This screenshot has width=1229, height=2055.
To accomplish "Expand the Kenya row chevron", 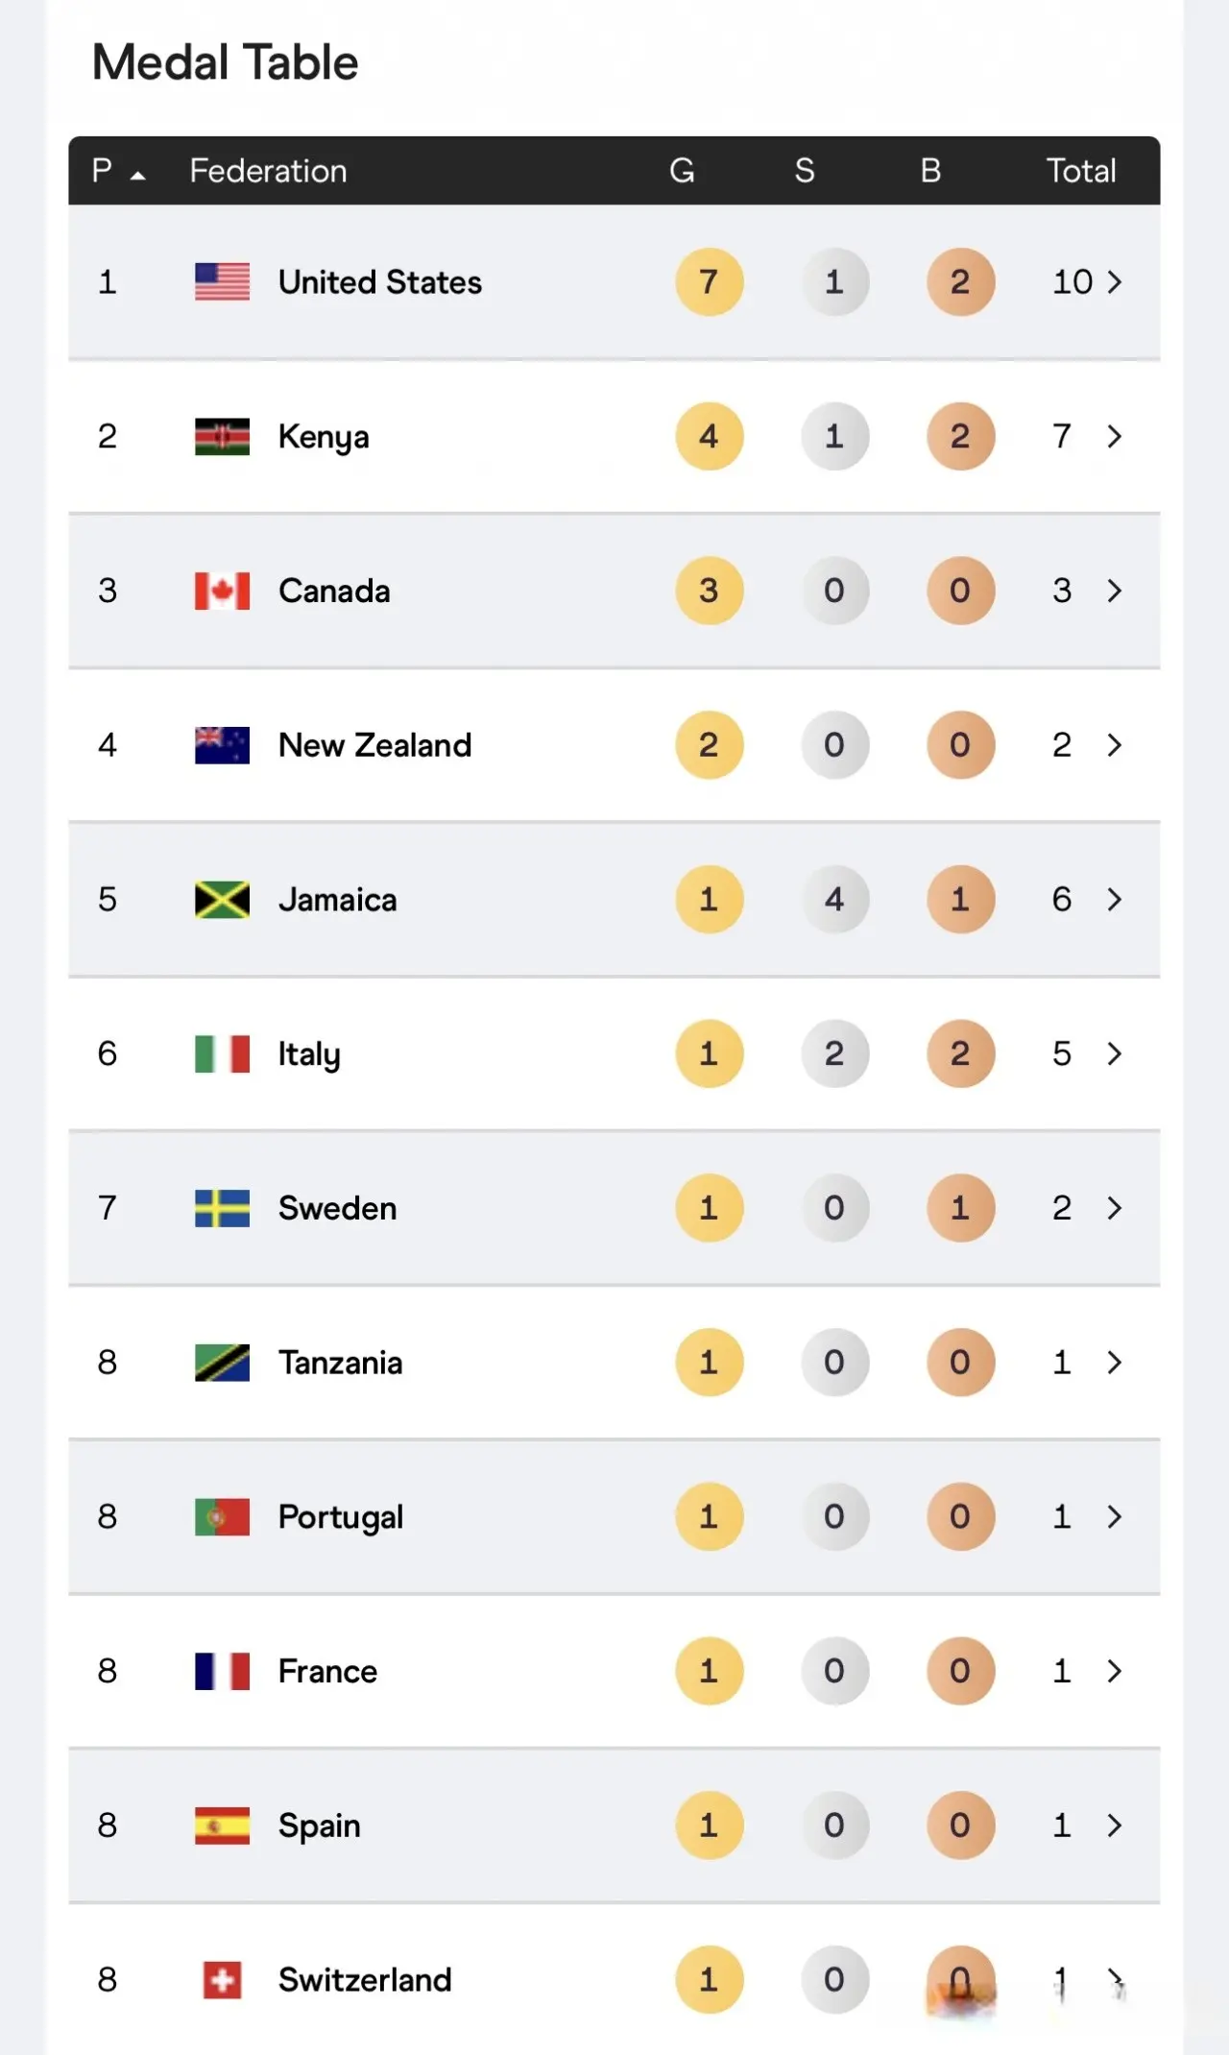I will pyautogui.click(x=1114, y=436).
